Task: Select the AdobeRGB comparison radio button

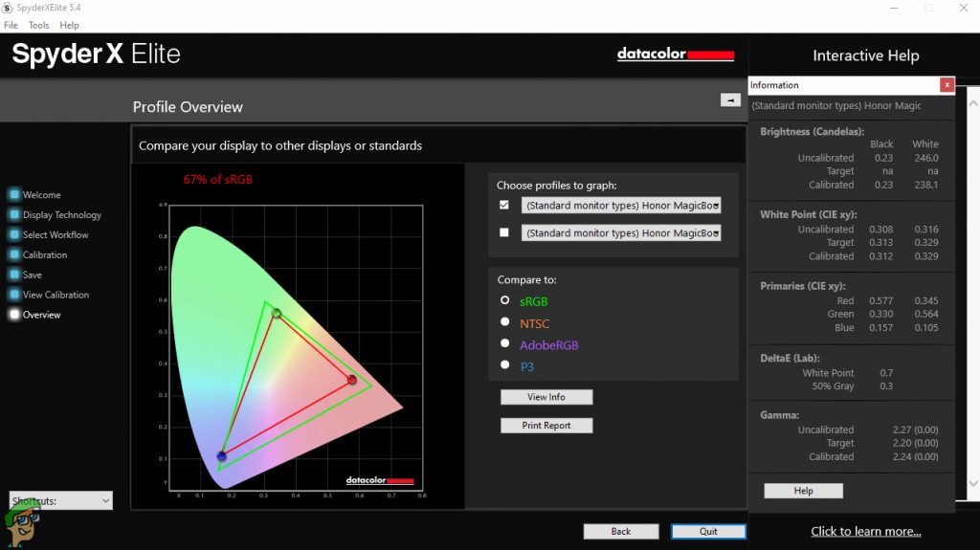Action: (505, 343)
